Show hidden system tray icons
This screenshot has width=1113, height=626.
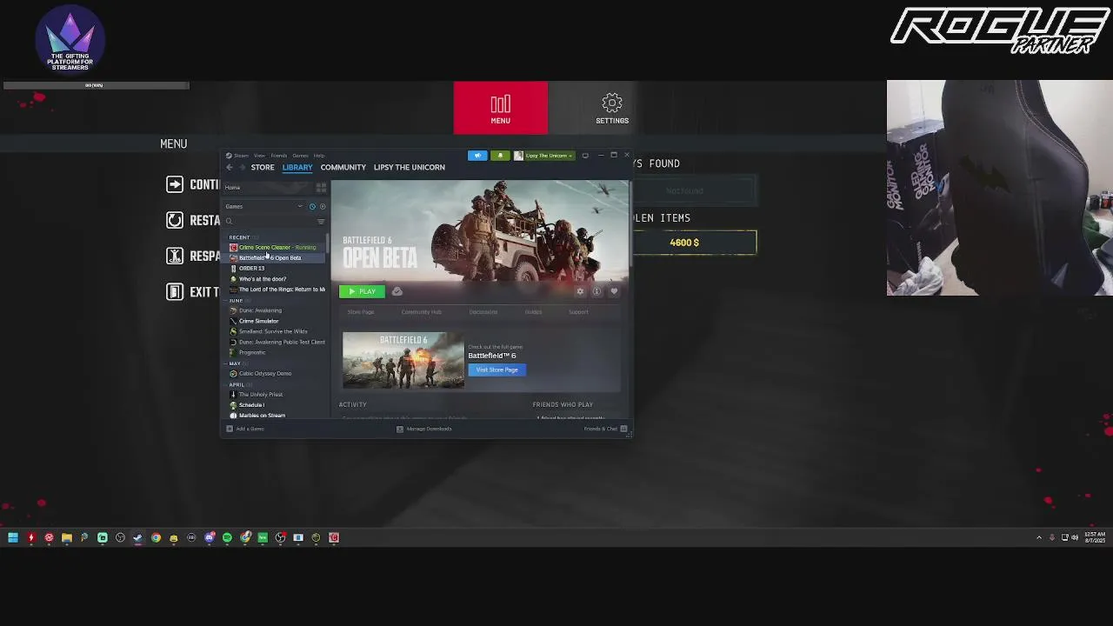1039,537
